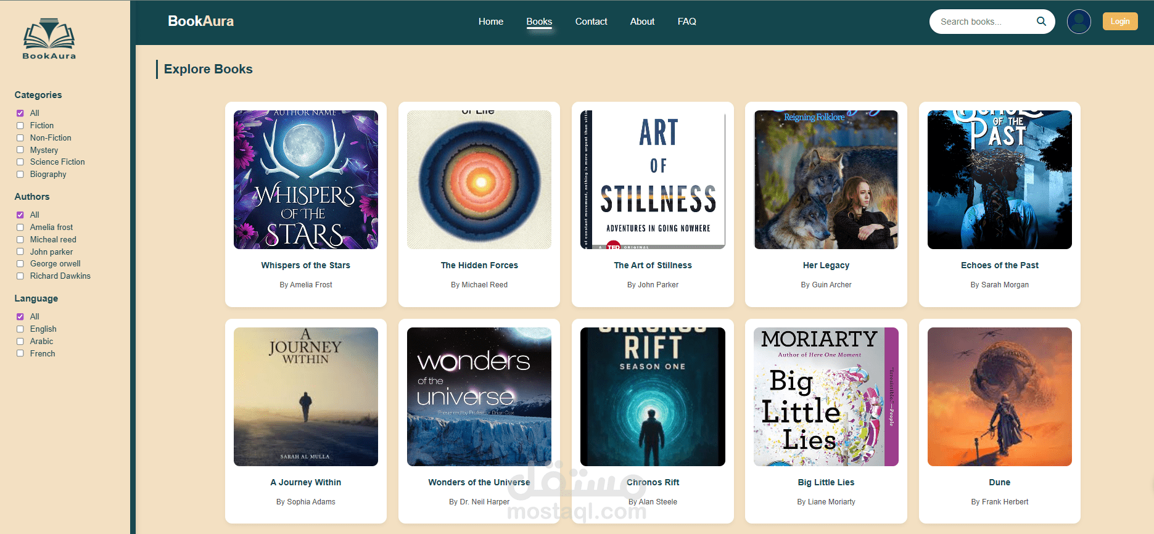Open the Contact page

point(591,22)
